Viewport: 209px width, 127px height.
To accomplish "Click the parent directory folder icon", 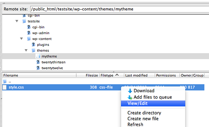I will point(5,81).
